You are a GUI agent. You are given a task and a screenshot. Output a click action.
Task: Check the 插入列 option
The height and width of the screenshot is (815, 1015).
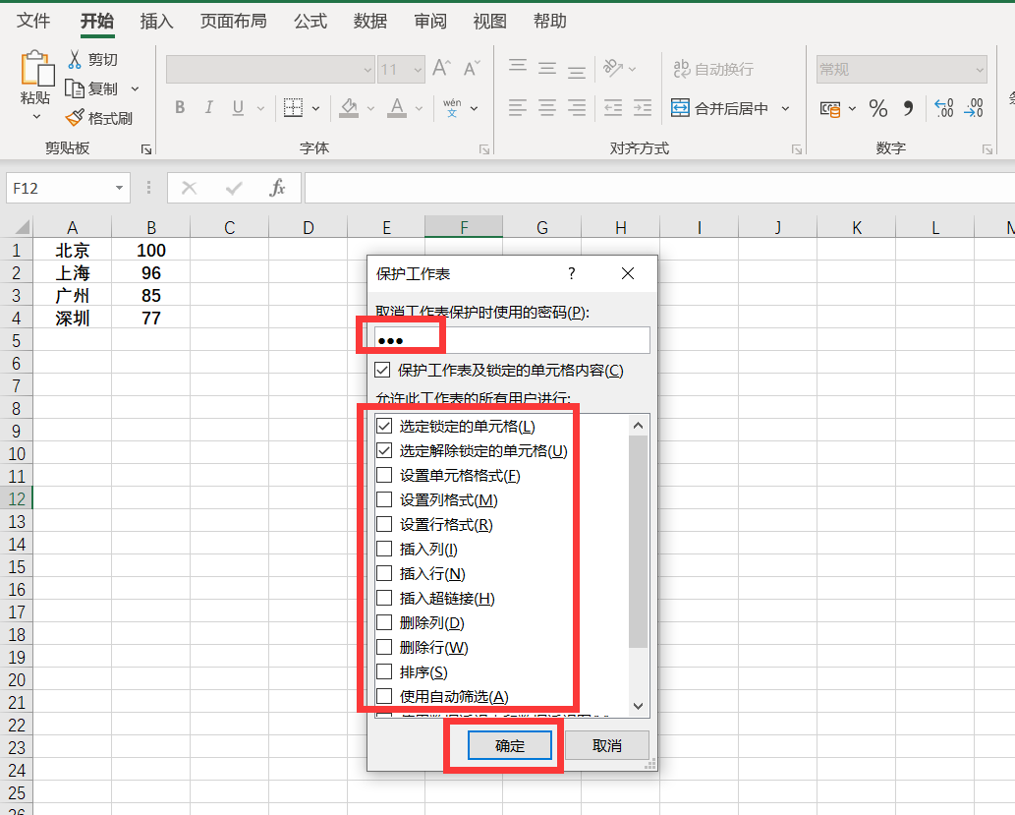tap(384, 550)
